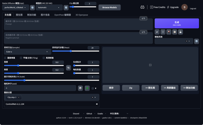
Task: Switch to the 图生图 tab
Action: [x=19, y=15]
